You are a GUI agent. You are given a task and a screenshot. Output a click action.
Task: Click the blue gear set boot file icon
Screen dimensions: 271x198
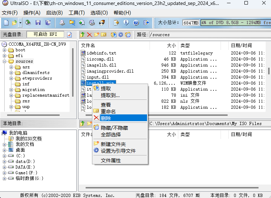[121, 35]
